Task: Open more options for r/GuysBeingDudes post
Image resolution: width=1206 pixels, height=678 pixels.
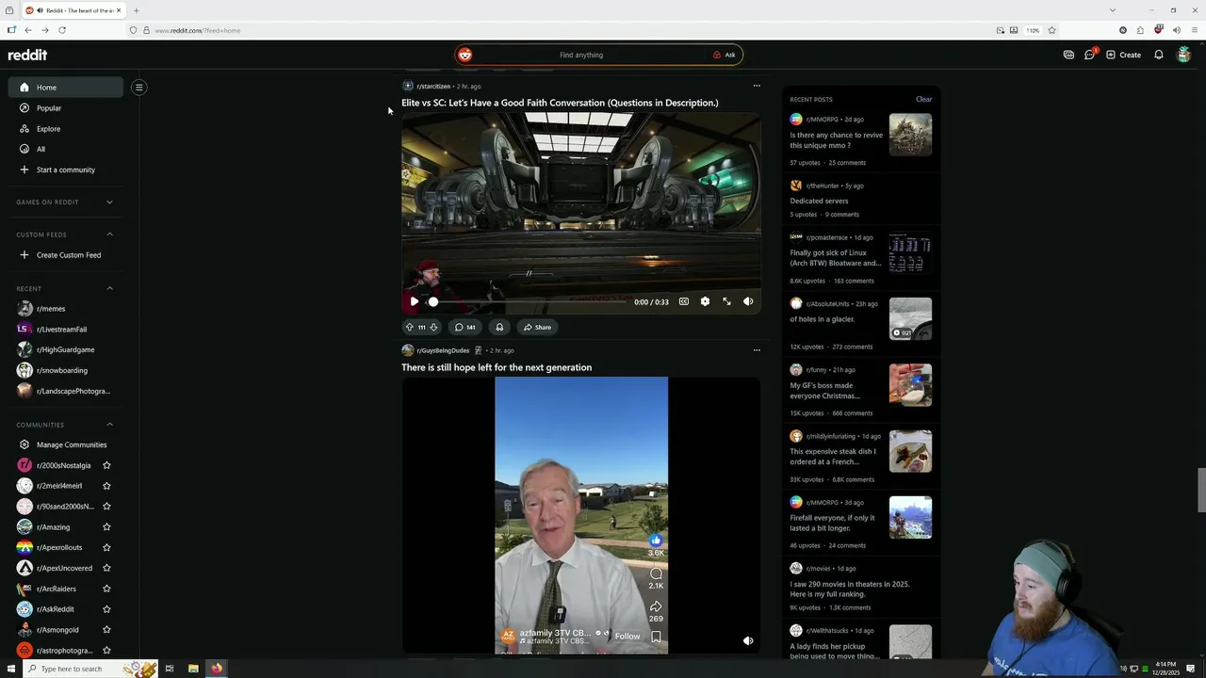Action: 757,350
